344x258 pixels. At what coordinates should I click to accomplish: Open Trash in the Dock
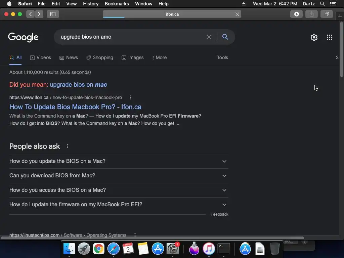point(274,249)
